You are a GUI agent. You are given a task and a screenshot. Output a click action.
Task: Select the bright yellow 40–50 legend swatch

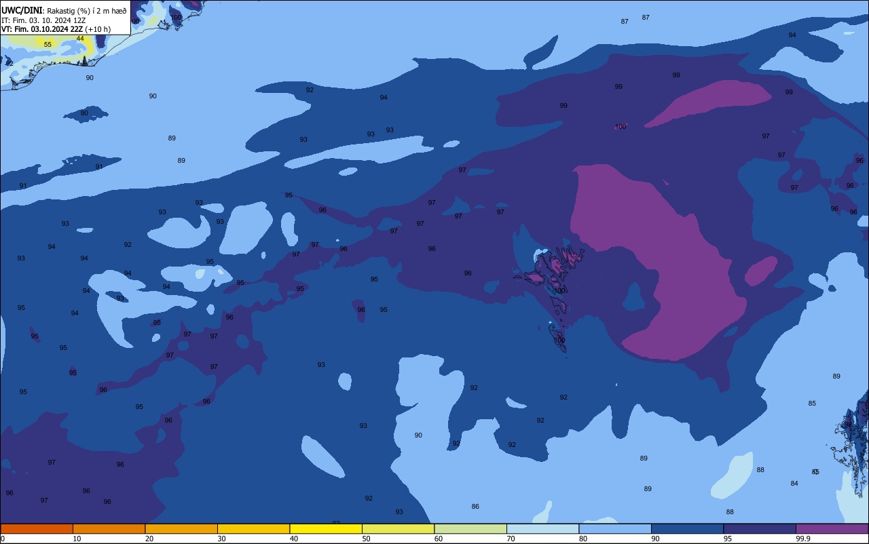pyautogui.click(x=326, y=528)
